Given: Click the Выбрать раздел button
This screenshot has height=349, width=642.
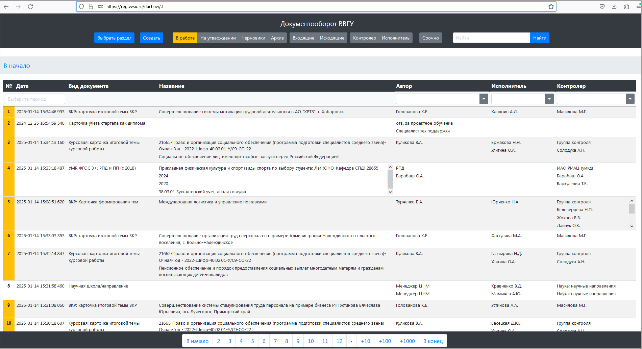Looking at the screenshot, I should (114, 38).
